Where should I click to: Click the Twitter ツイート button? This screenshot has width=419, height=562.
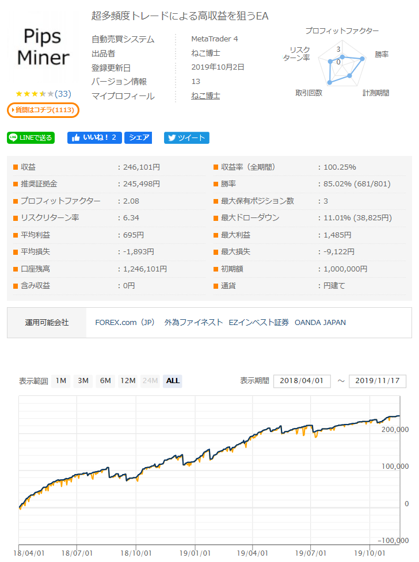186,137
